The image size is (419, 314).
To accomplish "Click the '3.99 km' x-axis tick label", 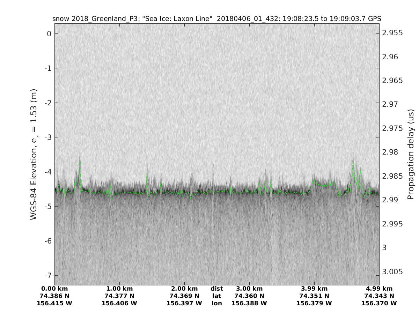I will pos(314,289).
